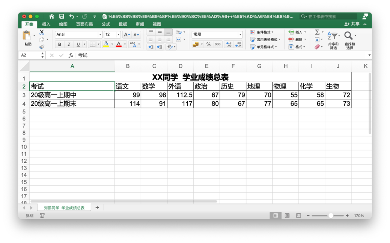Save the workbook using the floppy disk icon
This screenshot has width=390, height=243.
(62, 16)
